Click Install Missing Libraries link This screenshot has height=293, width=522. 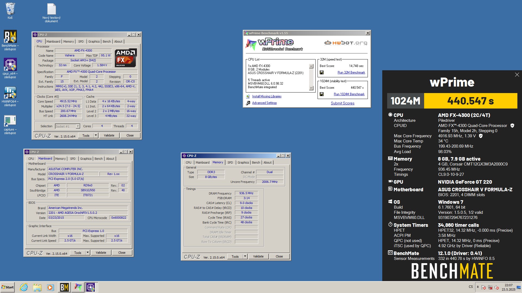click(x=267, y=96)
